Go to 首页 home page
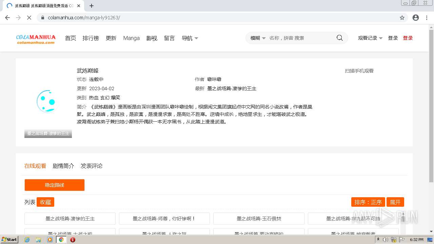The image size is (434, 244). (71, 38)
